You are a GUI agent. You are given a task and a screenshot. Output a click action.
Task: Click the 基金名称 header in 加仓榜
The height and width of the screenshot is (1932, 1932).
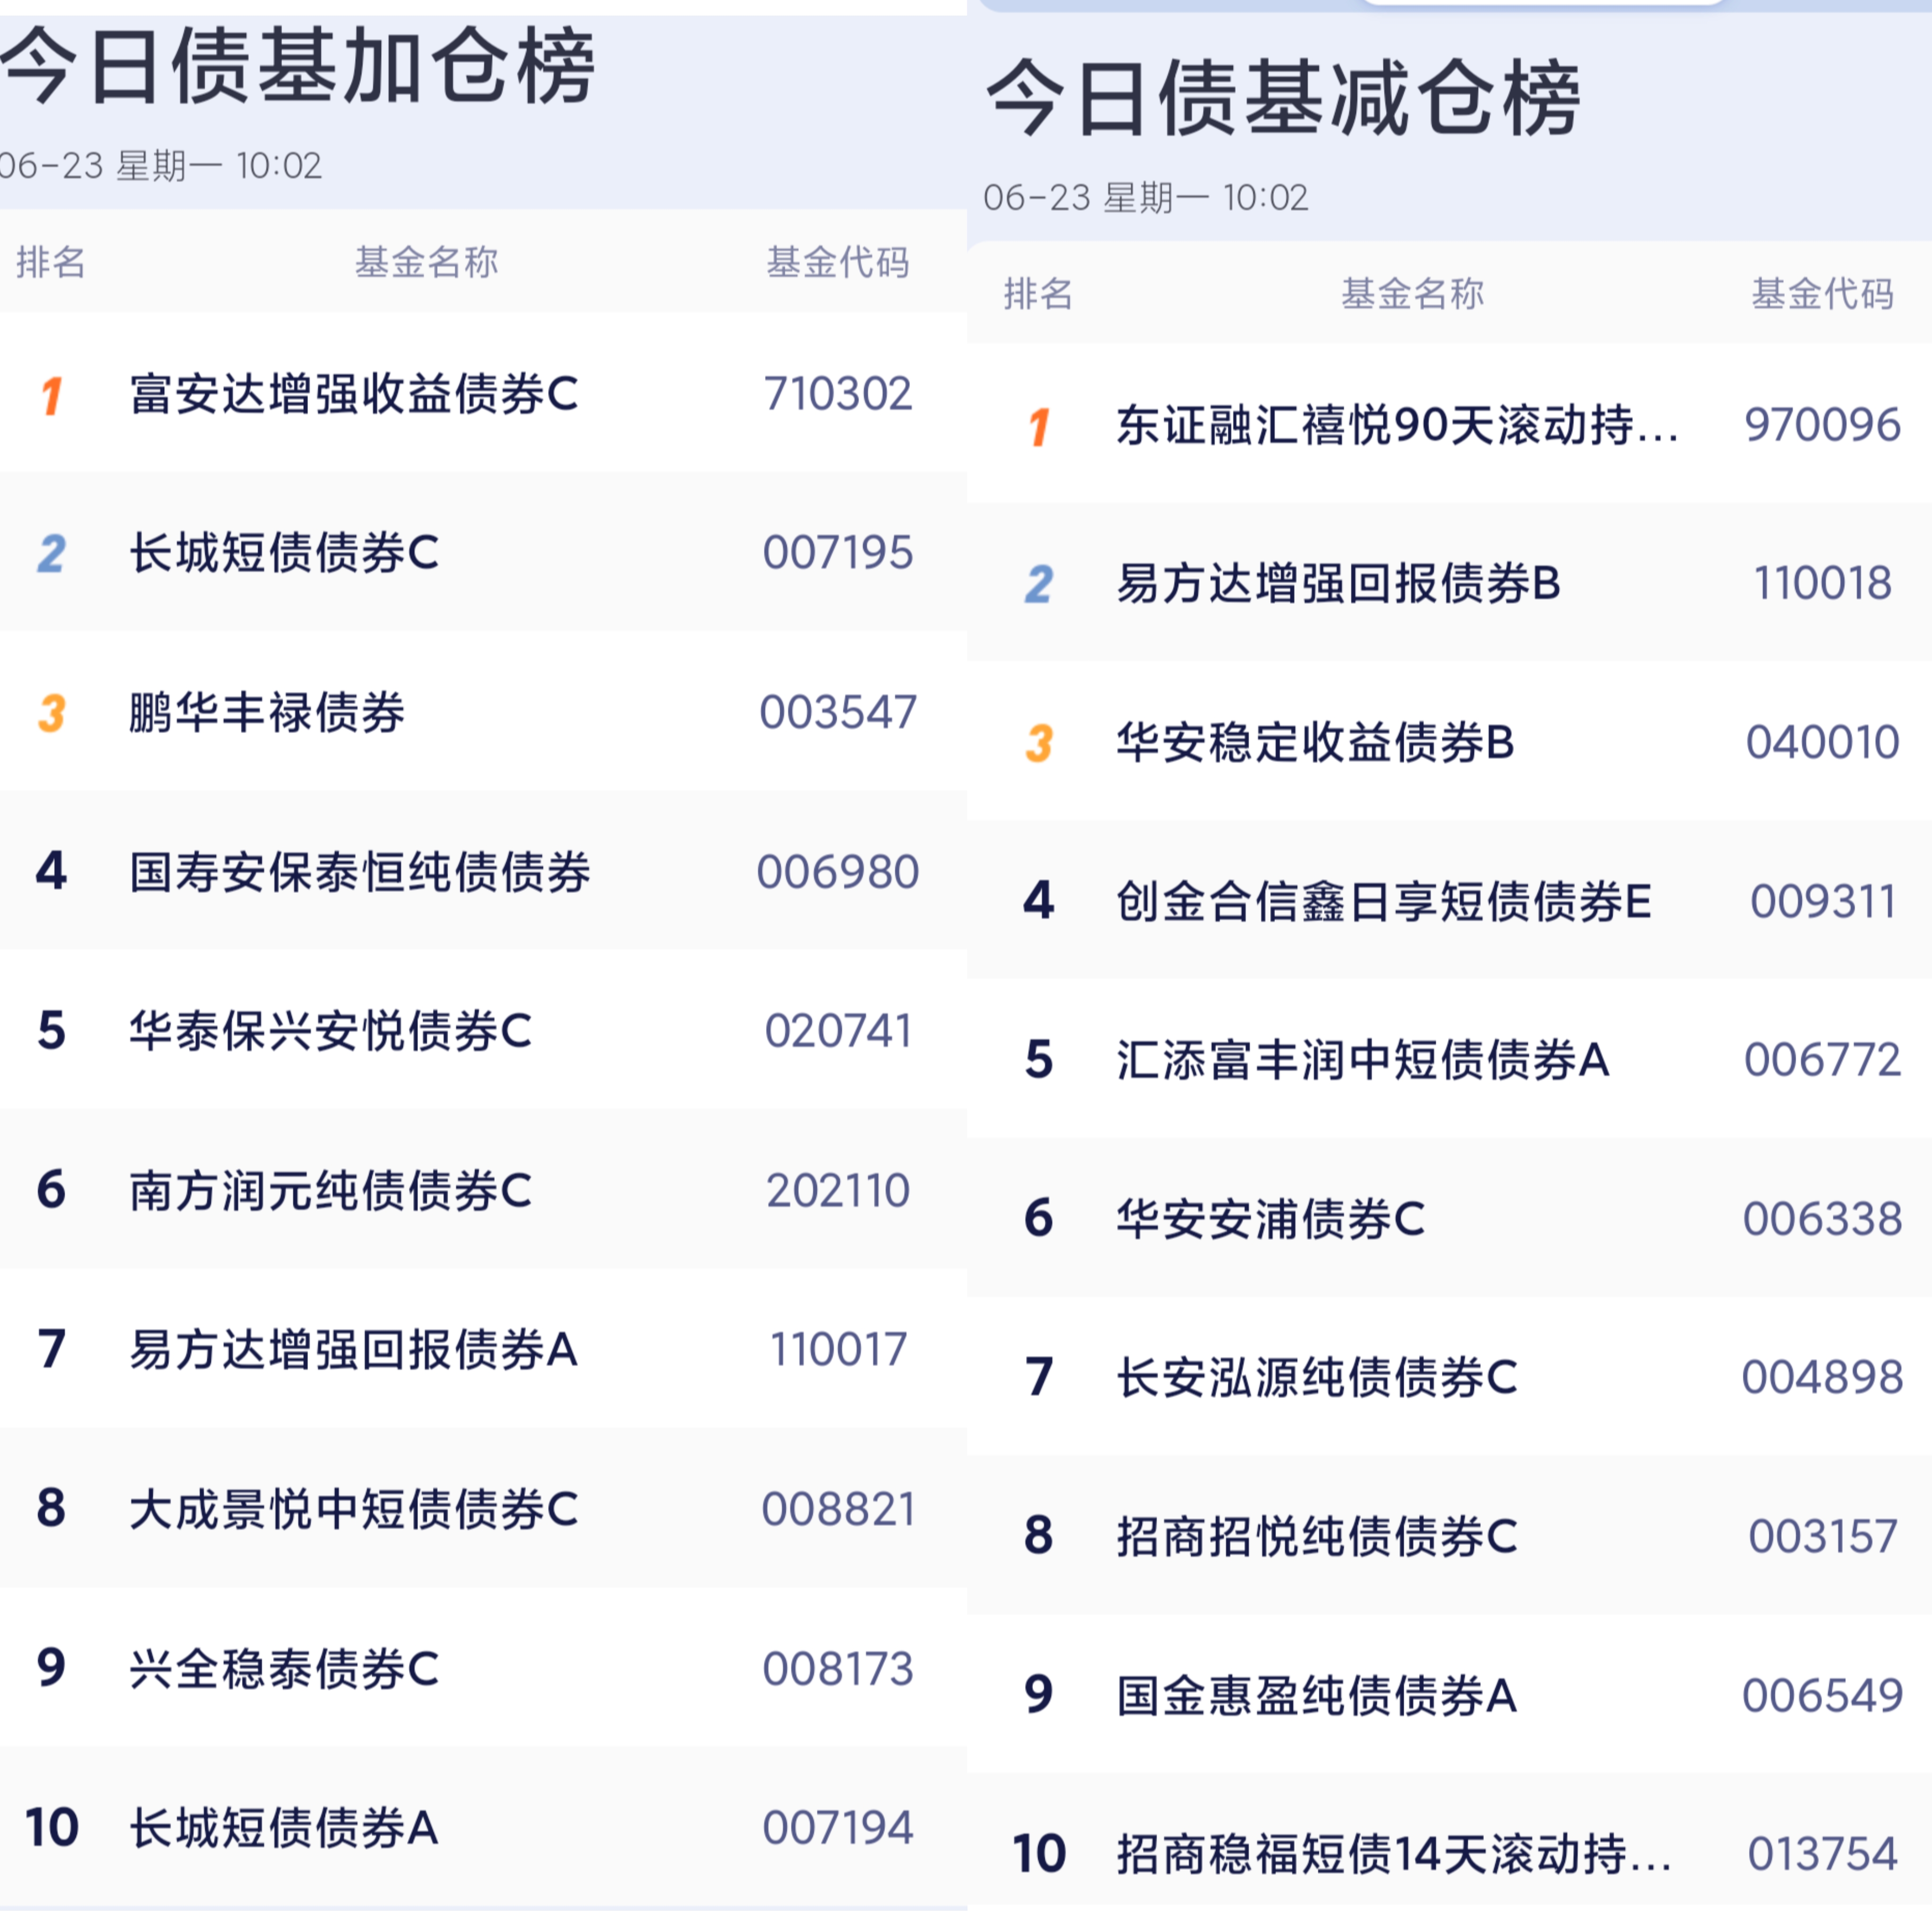click(427, 262)
